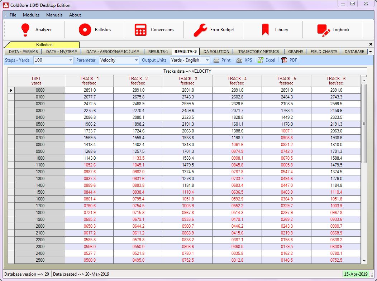Click the Date created status bar entry
Screen dimensions: 377x281
[x=81, y=274]
